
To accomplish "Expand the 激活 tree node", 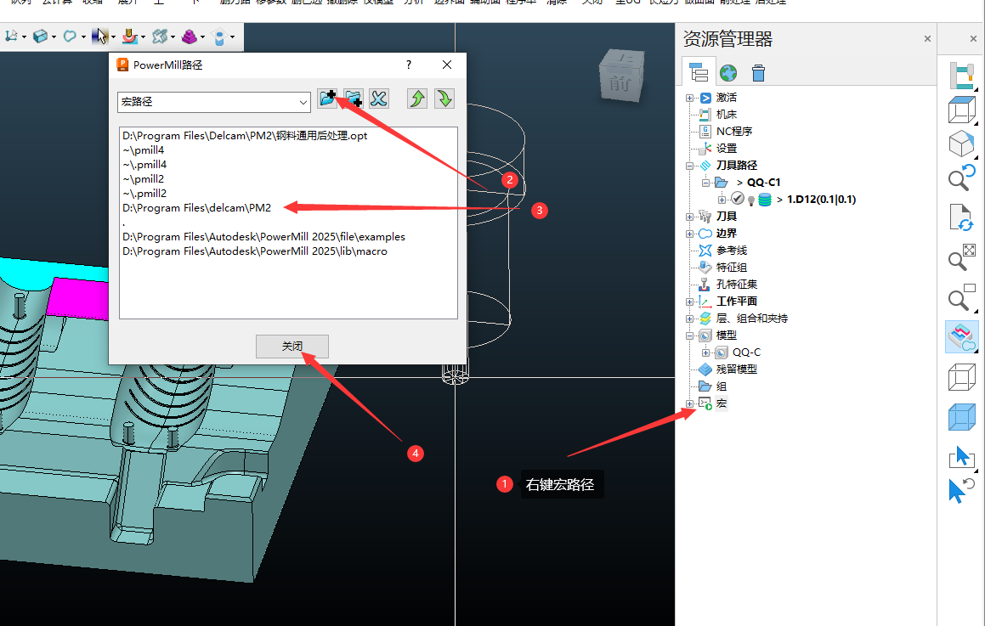I will tap(690, 98).
